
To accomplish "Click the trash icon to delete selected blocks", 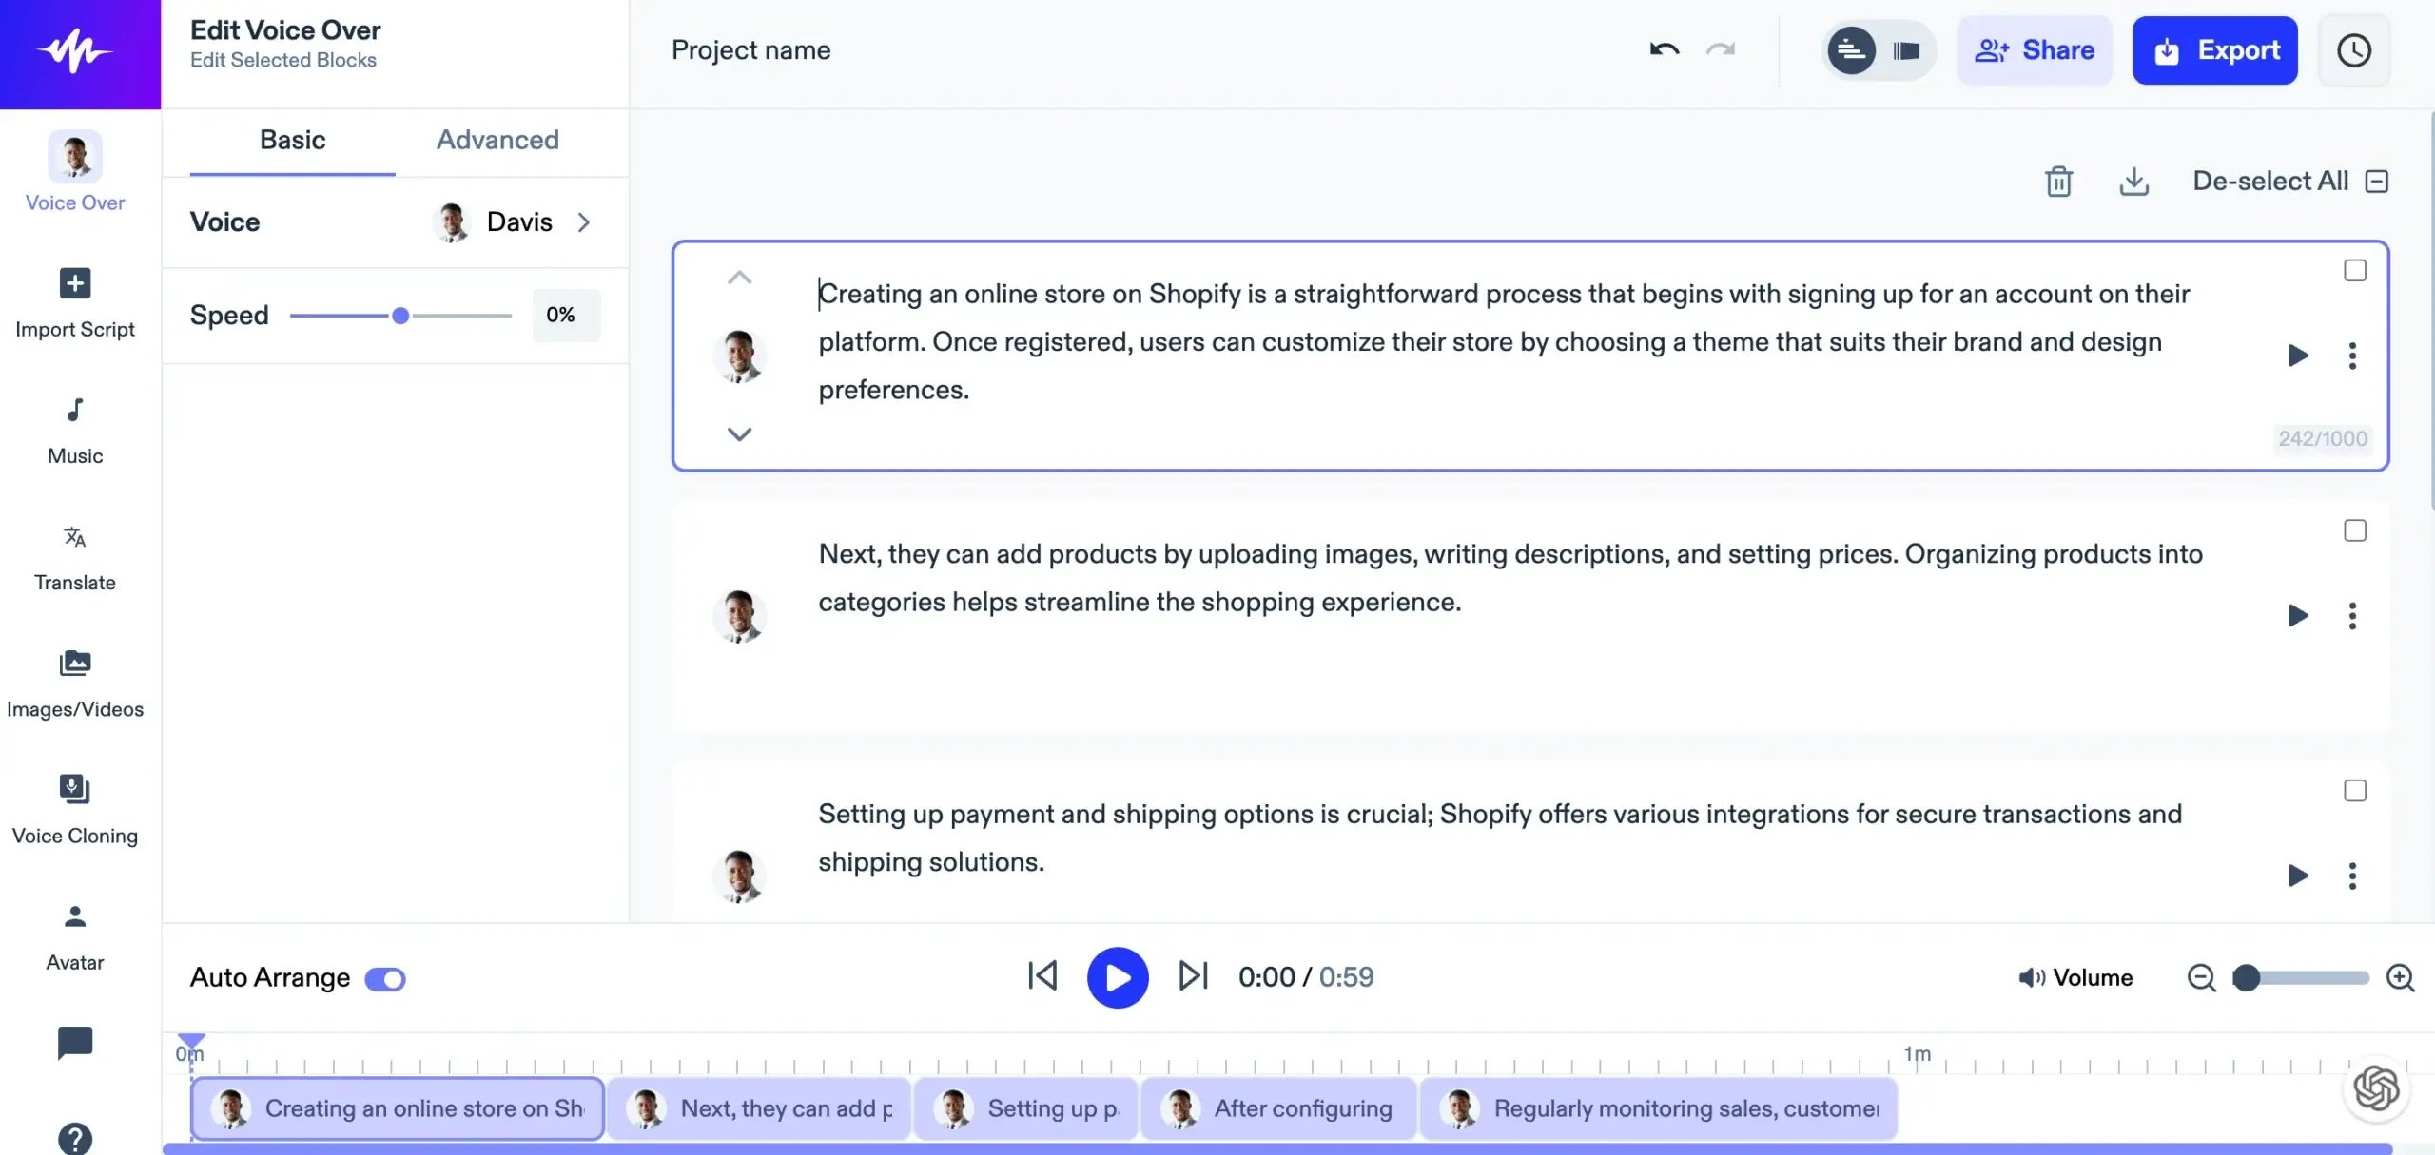I will pos(2058,181).
